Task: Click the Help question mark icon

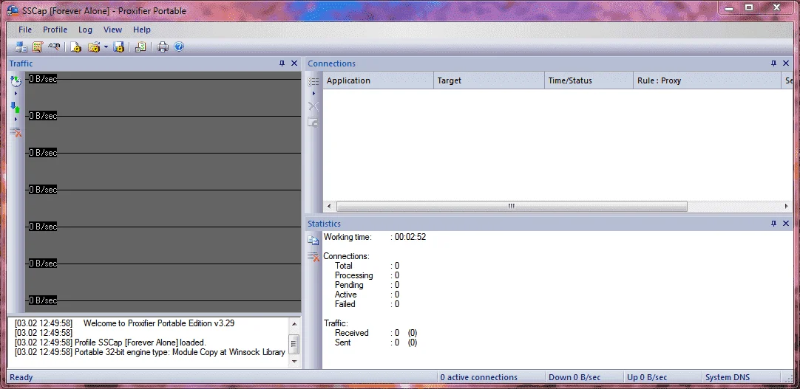Action: pos(179,47)
